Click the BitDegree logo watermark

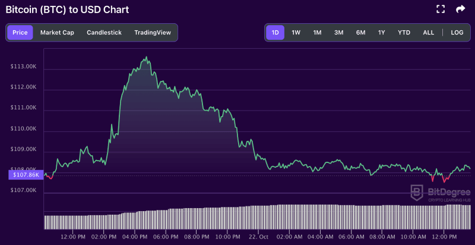441,193
